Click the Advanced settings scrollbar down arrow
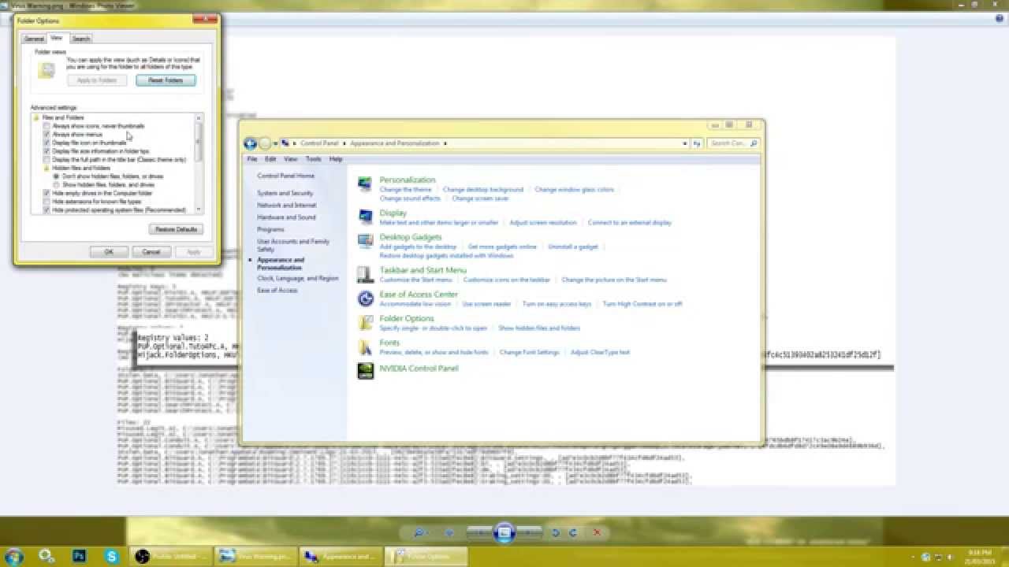This screenshot has width=1009, height=567. pyautogui.click(x=199, y=209)
